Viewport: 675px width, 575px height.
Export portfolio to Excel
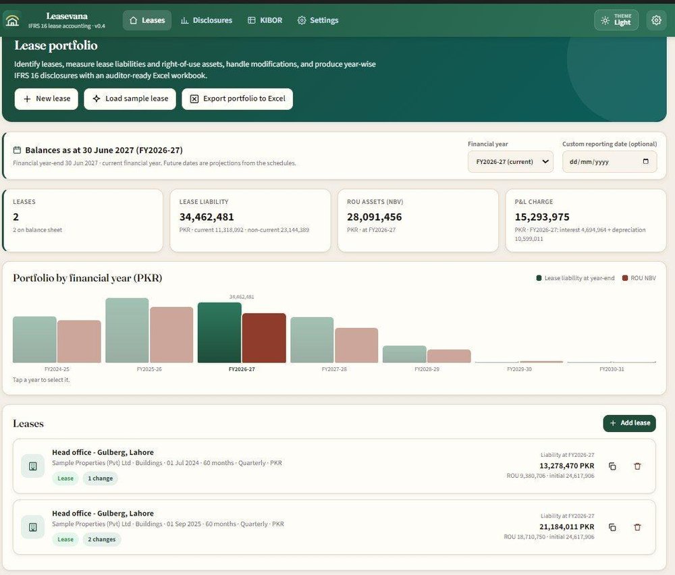tap(237, 99)
